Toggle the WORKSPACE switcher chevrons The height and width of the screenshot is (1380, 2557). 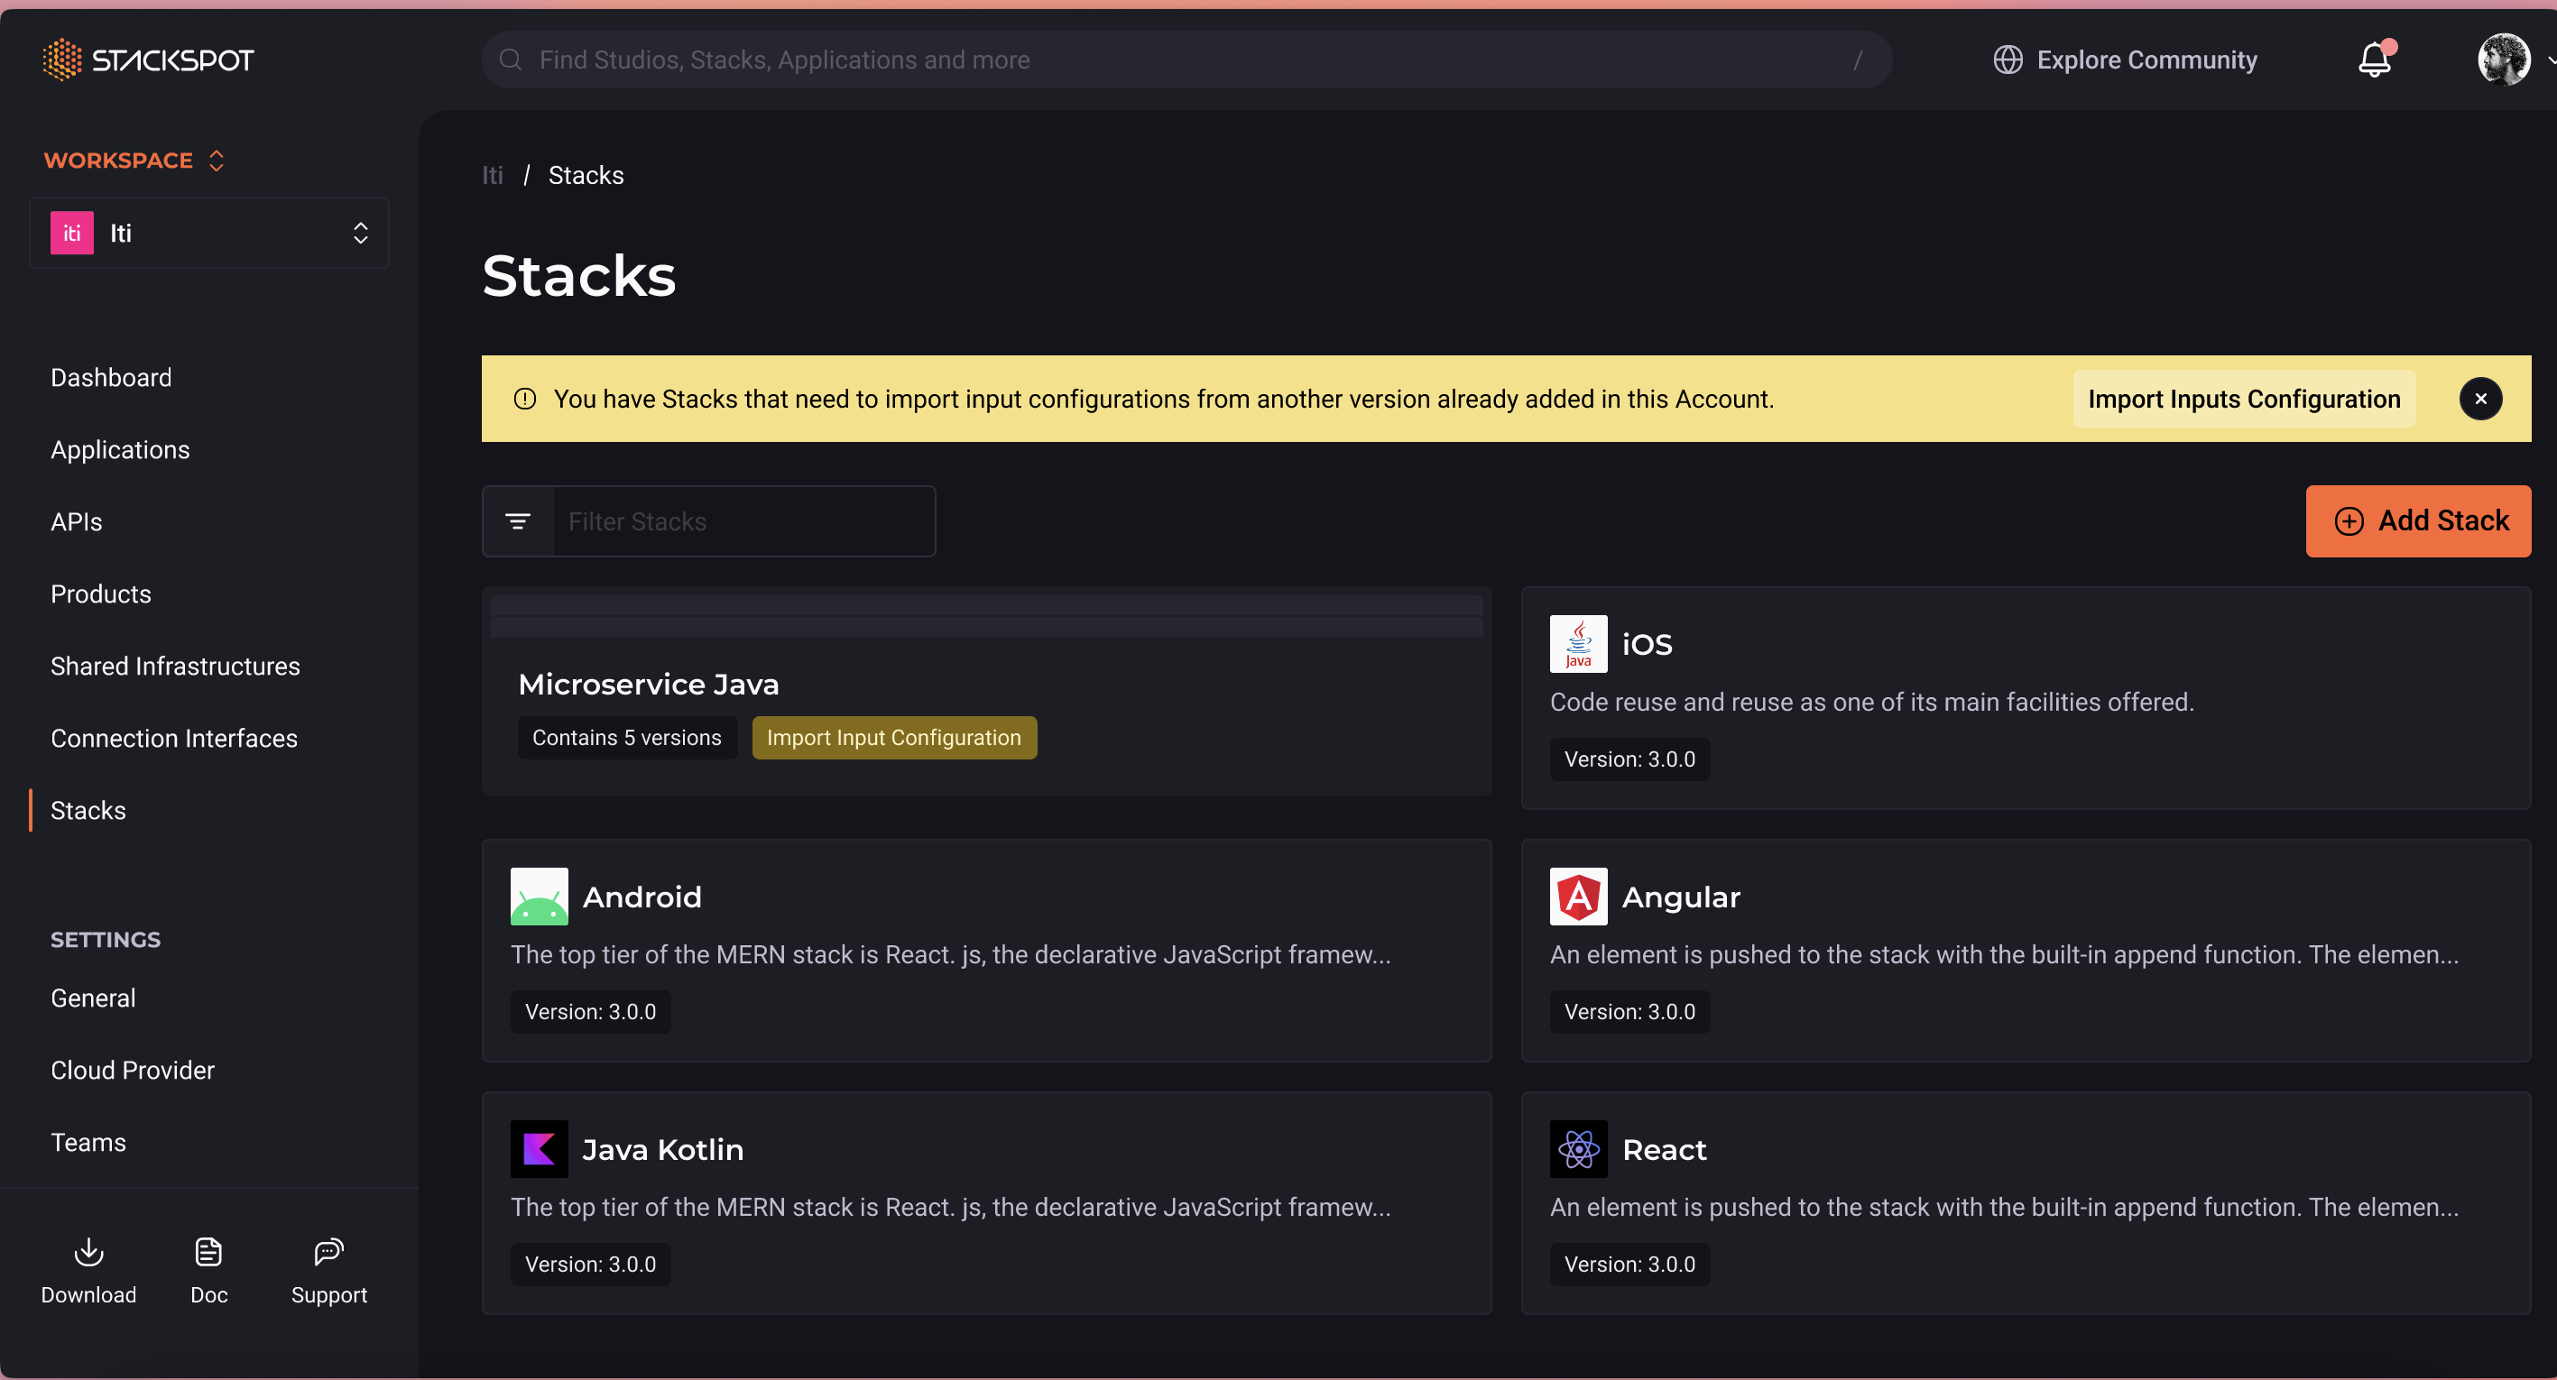pos(217,161)
